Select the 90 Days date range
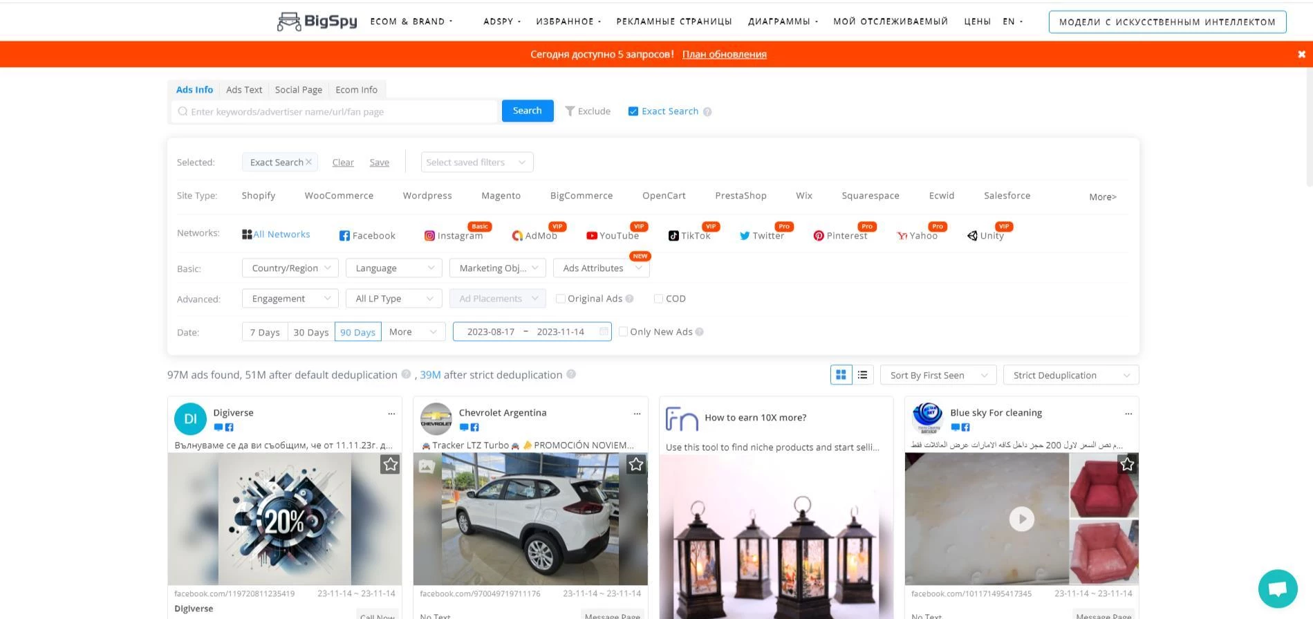 tap(357, 332)
